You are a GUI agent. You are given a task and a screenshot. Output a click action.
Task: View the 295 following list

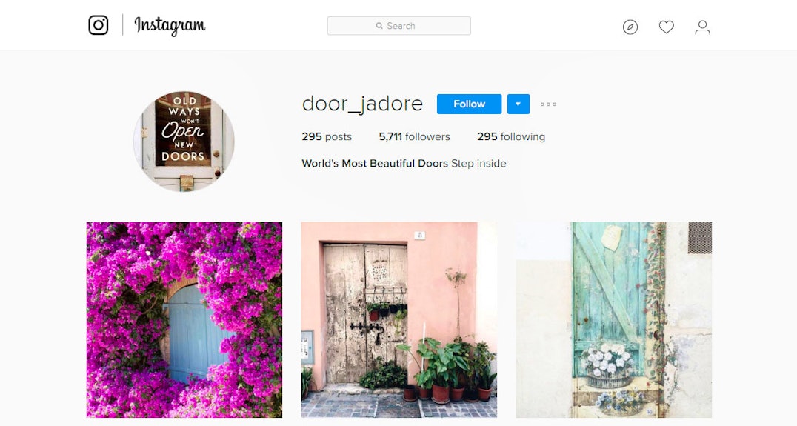[511, 137]
